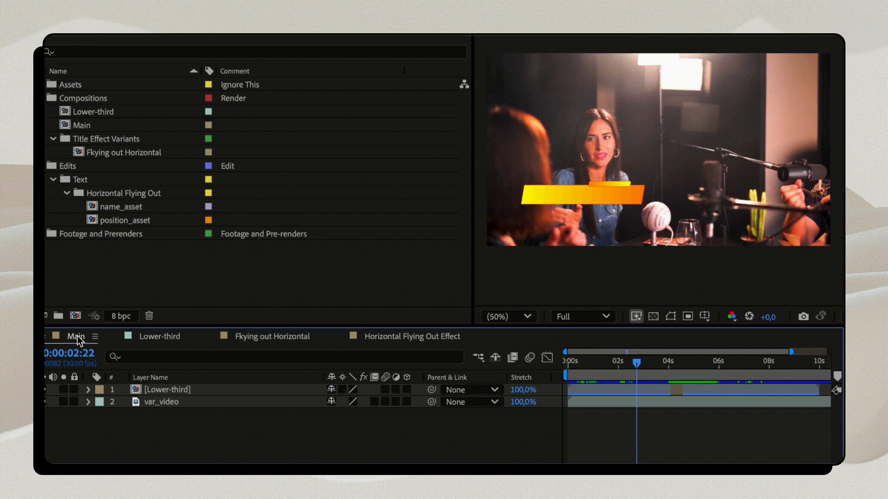This screenshot has width=888, height=499.
Task: Open Show Channel RGB color icon
Action: tap(732, 316)
